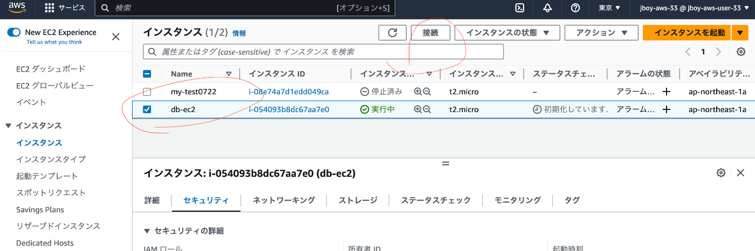Open the help question mark icon
The height and width of the screenshot is (251, 755).
point(575,8)
